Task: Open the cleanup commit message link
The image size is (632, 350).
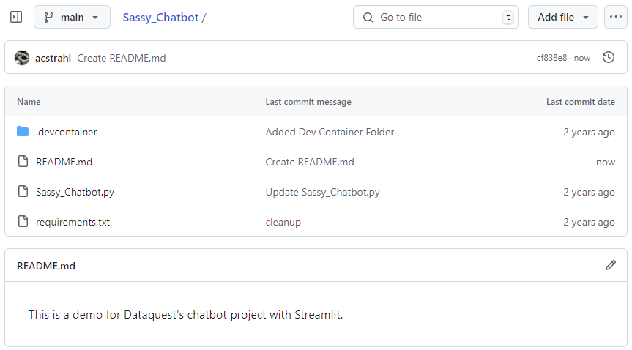Action: click(283, 222)
